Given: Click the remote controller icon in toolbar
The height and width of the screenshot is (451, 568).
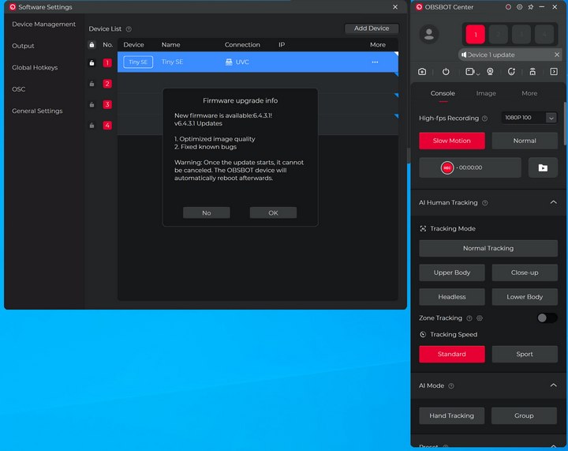Looking at the screenshot, I should click(532, 71).
